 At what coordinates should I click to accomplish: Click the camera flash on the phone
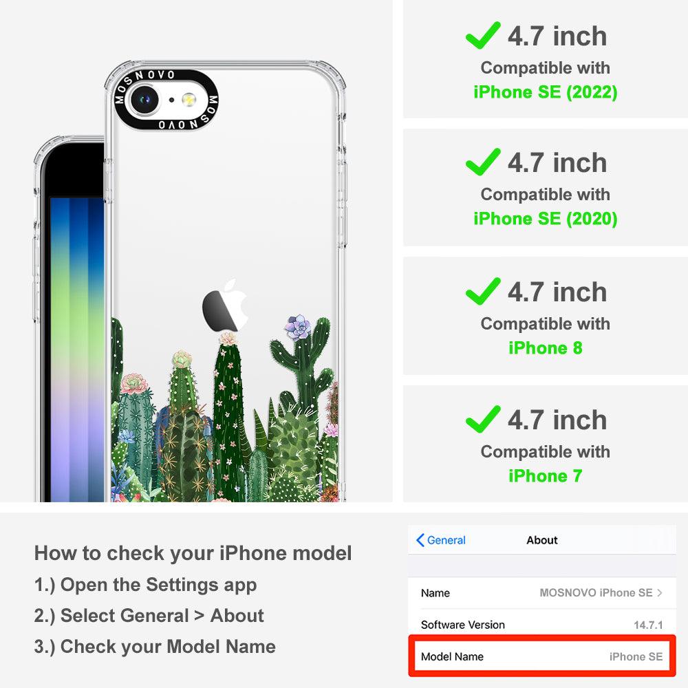[x=189, y=100]
